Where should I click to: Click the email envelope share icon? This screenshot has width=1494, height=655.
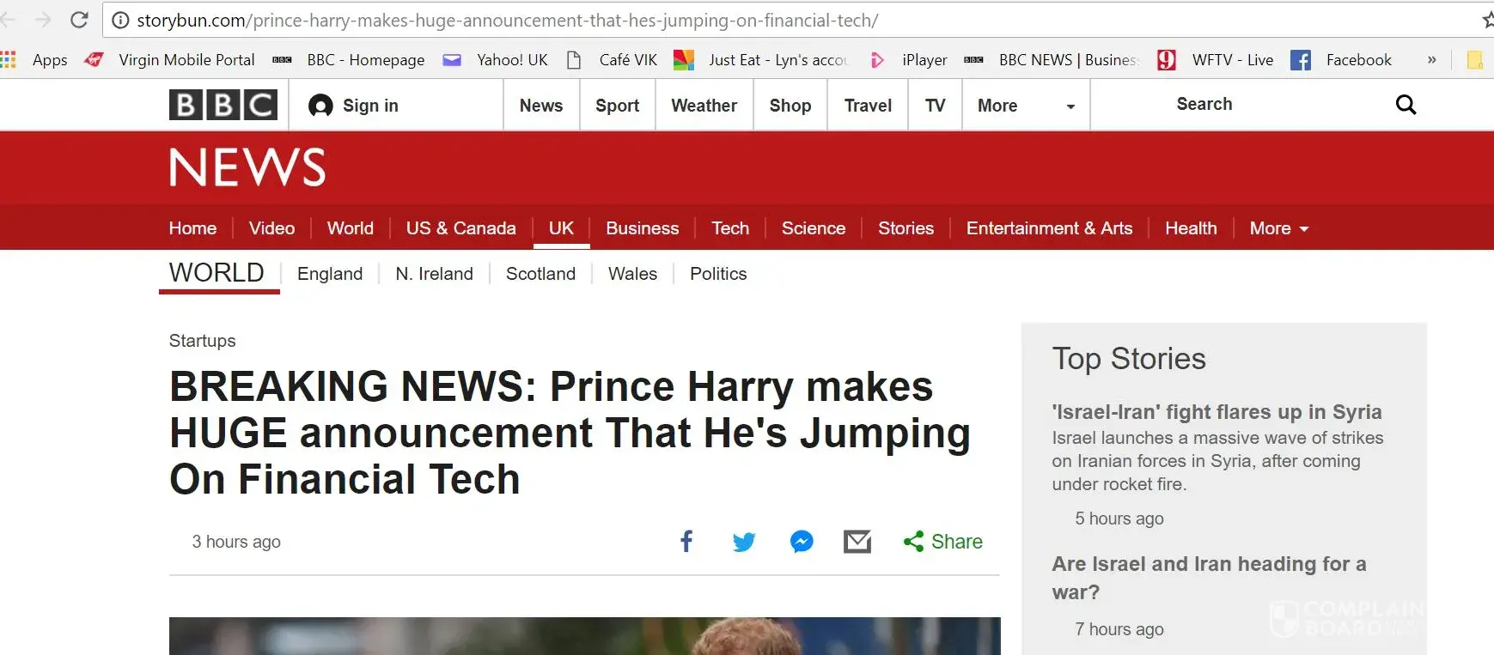(x=857, y=542)
